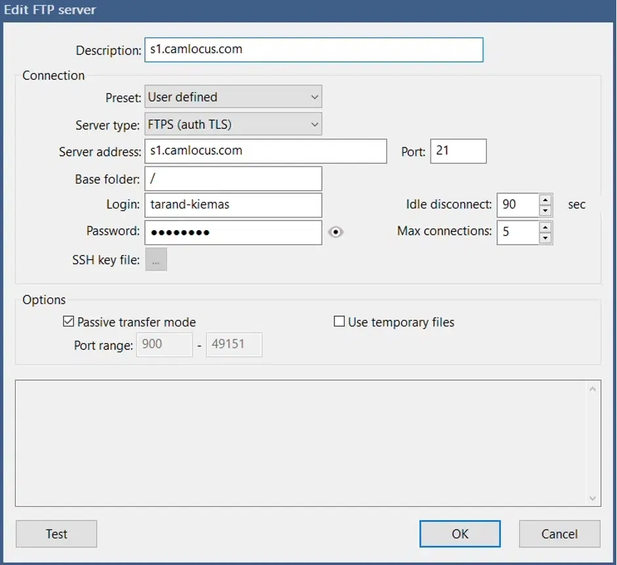Viewport: 617px width, 565px height.
Task: Click inside the Port field
Action: 458,151
